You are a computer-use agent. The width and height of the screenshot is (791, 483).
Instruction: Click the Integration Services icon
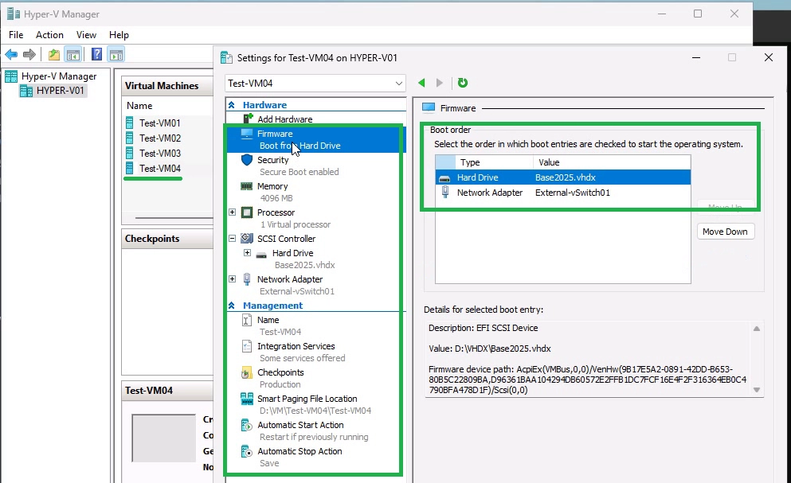(x=247, y=346)
